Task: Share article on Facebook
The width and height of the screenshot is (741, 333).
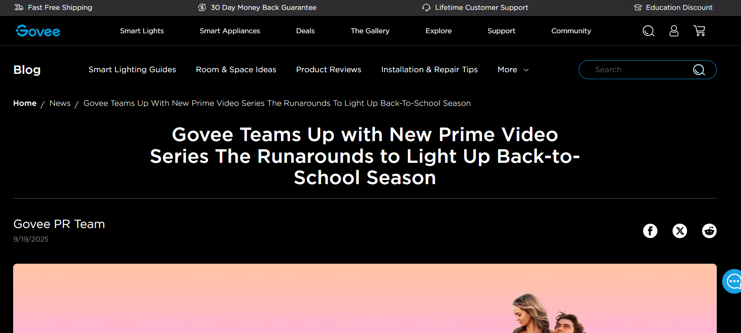Action: pos(650,231)
